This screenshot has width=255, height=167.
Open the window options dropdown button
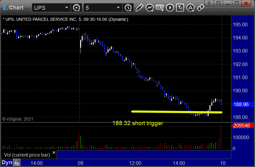(218, 3)
